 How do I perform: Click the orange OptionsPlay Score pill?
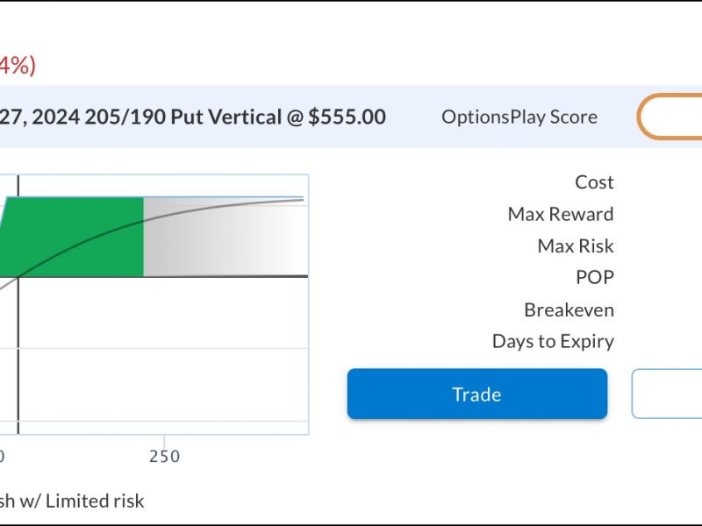pos(670,117)
